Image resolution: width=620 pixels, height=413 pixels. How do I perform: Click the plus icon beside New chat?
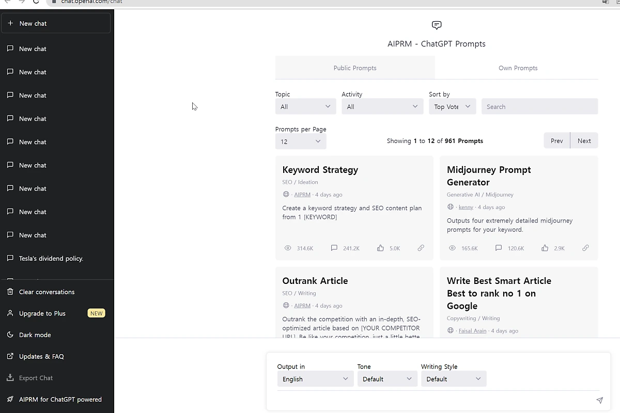(10, 23)
